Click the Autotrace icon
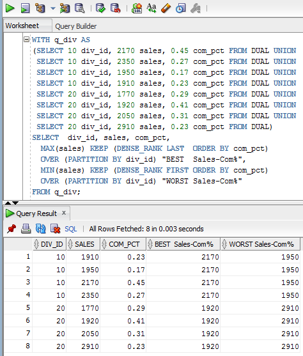 tap(65, 8)
